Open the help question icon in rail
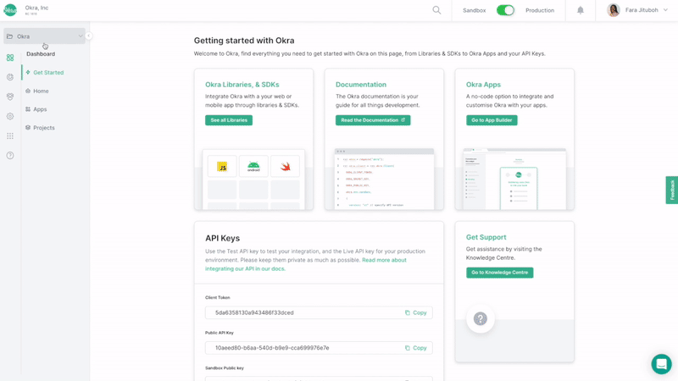The height and width of the screenshot is (381, 678). [x=10, y=156]
